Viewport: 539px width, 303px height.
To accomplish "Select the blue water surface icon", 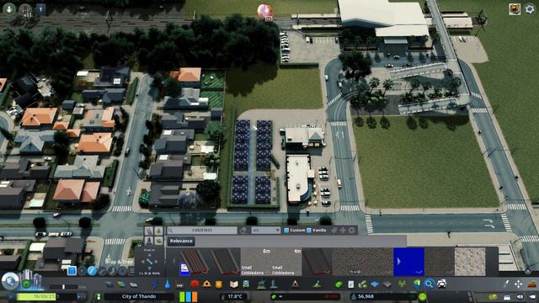I will click(375, 284).
